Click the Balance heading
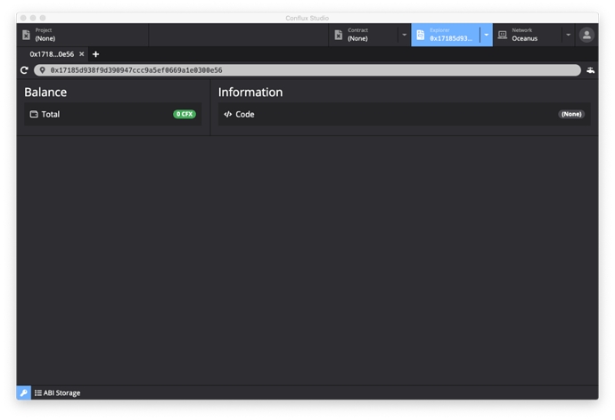 [x=45, y=92]
